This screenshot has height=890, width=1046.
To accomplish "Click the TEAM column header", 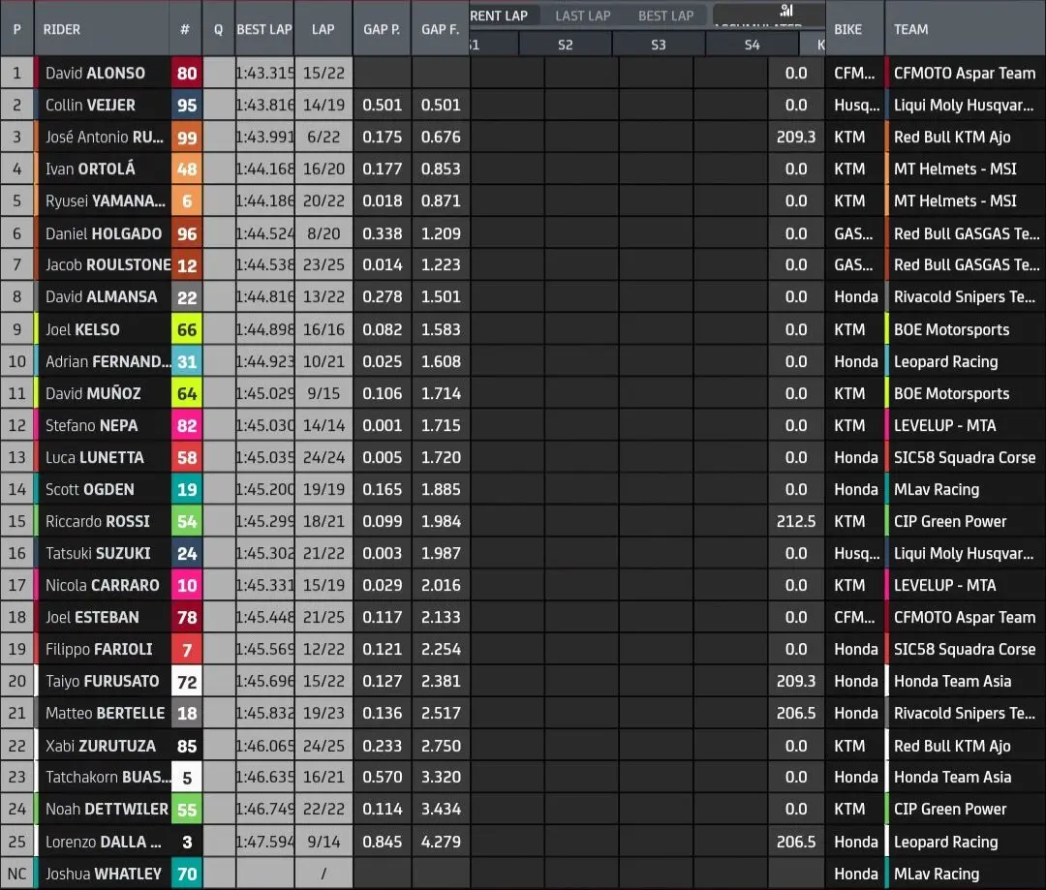I will [911, 29].
